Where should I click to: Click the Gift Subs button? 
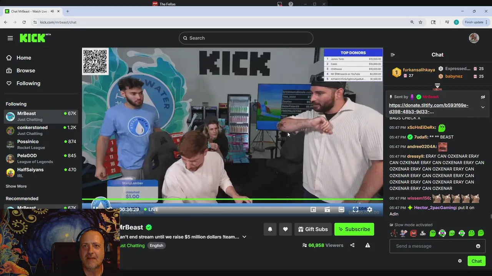[x=313, y=229]
